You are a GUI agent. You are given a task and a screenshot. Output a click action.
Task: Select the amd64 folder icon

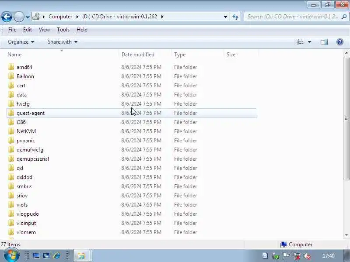pyautogui.click(x=11, y=67)
